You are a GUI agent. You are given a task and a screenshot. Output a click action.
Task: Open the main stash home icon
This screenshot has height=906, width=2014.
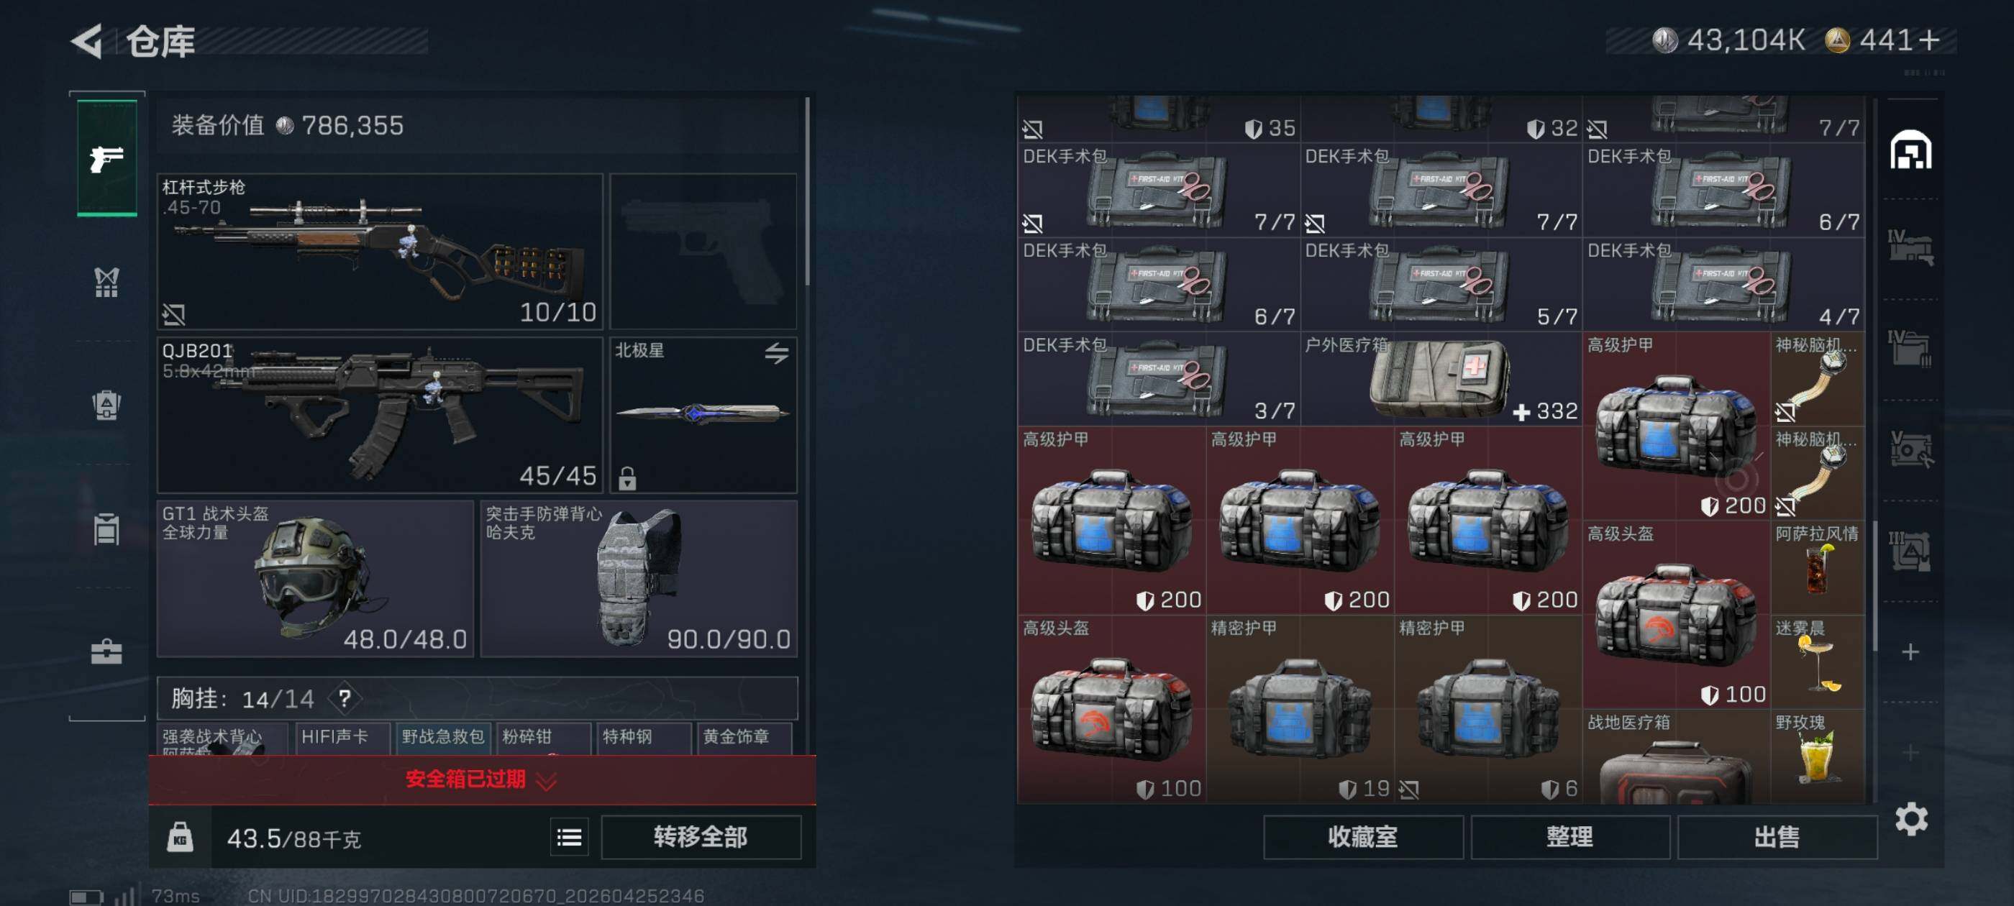click(1911, 150)
